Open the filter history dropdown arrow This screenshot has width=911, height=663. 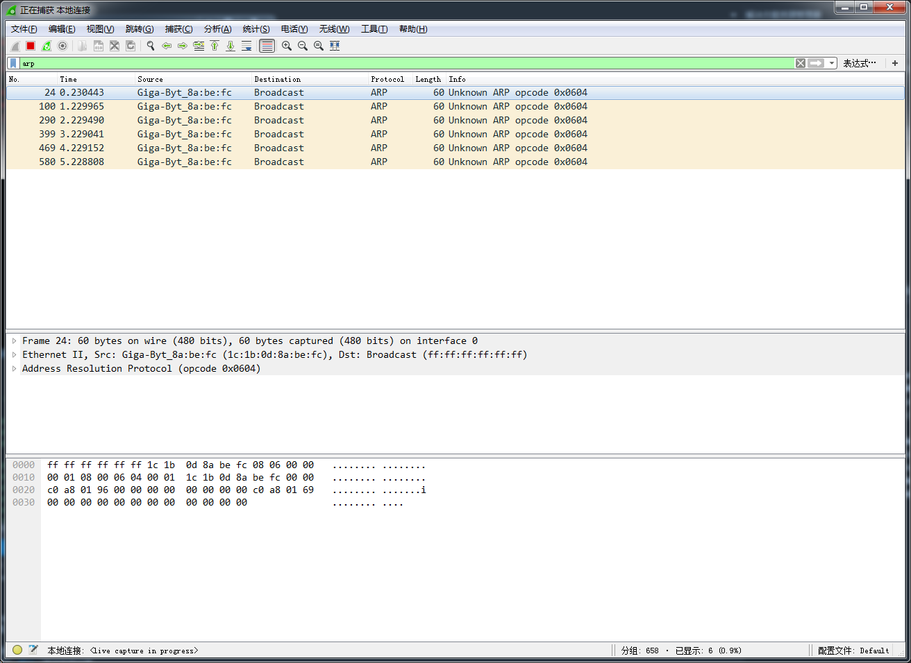830,62
